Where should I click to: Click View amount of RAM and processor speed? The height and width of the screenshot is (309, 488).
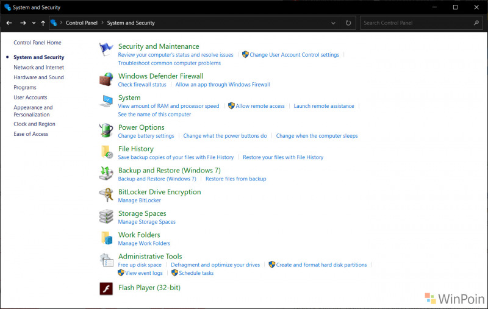coord(168,106)
